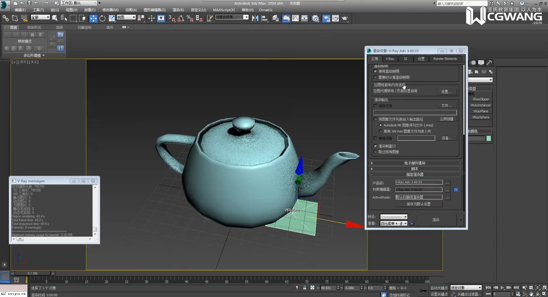Enable 需要时计算高级照明 checkbox
Viewport: 548px width, 297px height.
coord(375,78)
